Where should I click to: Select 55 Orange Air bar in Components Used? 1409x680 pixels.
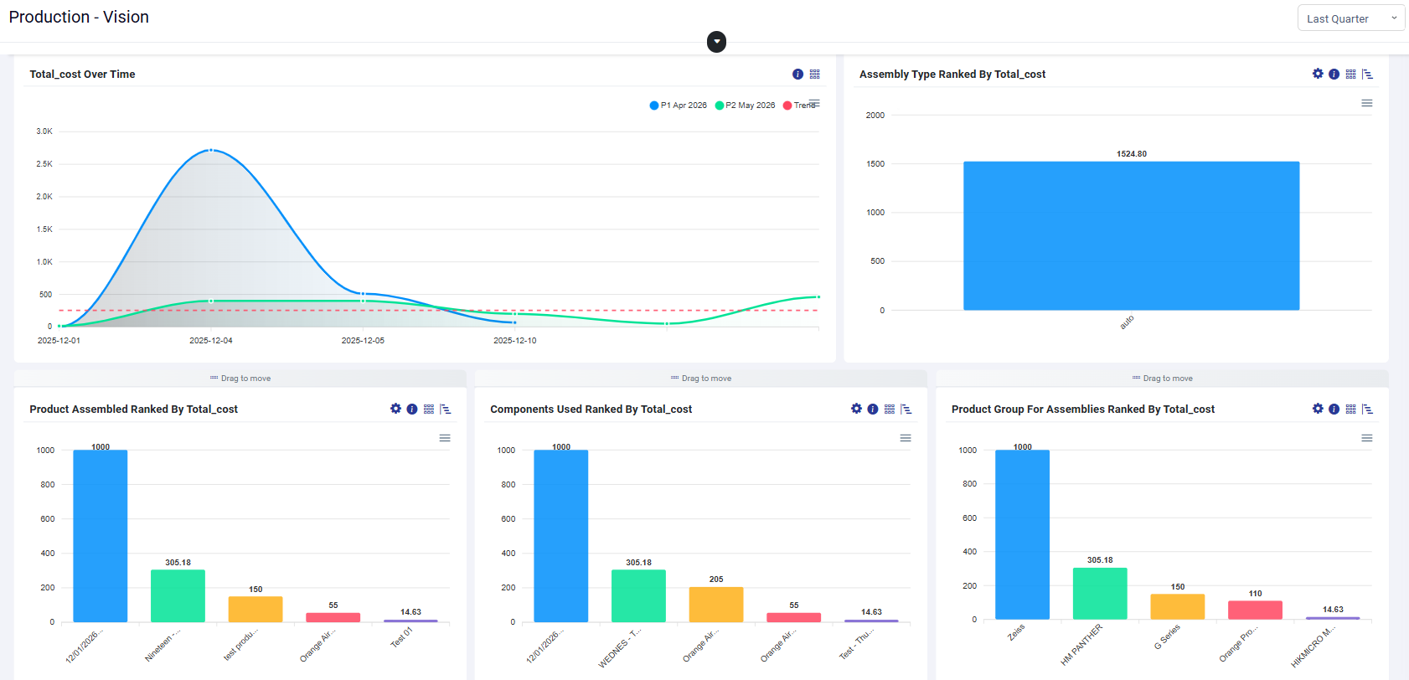coord(794,617)
